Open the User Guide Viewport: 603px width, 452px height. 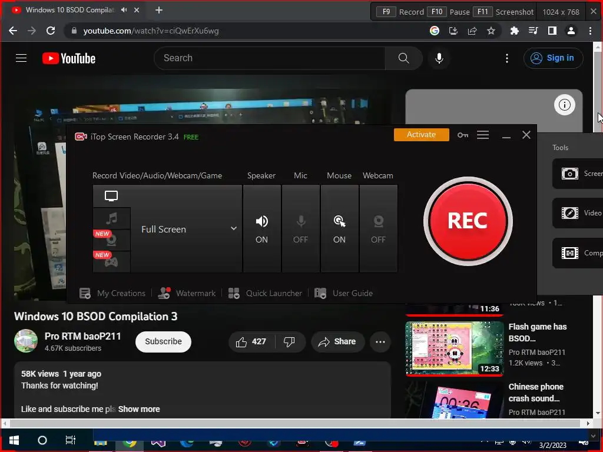[x=343, y=293]
